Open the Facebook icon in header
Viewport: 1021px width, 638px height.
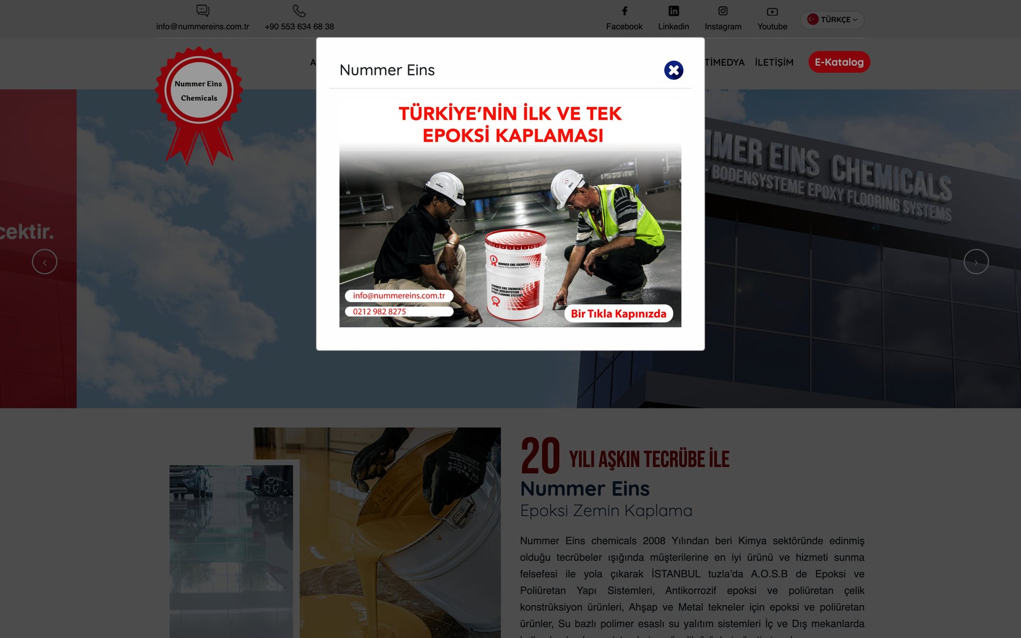pos(624,11)
